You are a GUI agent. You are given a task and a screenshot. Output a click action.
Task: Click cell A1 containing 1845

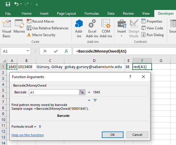(12, 67)
